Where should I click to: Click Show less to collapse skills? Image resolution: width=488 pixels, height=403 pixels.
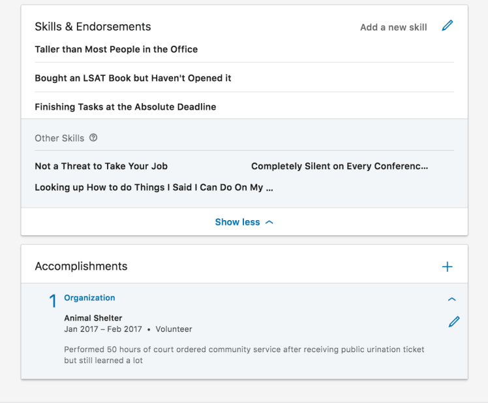(244, 222)
